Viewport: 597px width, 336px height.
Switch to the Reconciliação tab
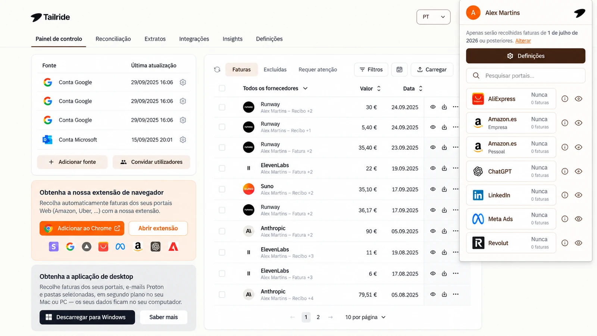point(113,39)
